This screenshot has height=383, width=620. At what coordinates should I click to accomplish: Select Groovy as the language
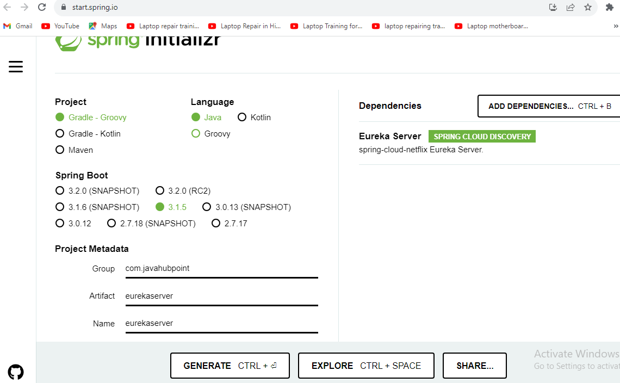[211, 134]
